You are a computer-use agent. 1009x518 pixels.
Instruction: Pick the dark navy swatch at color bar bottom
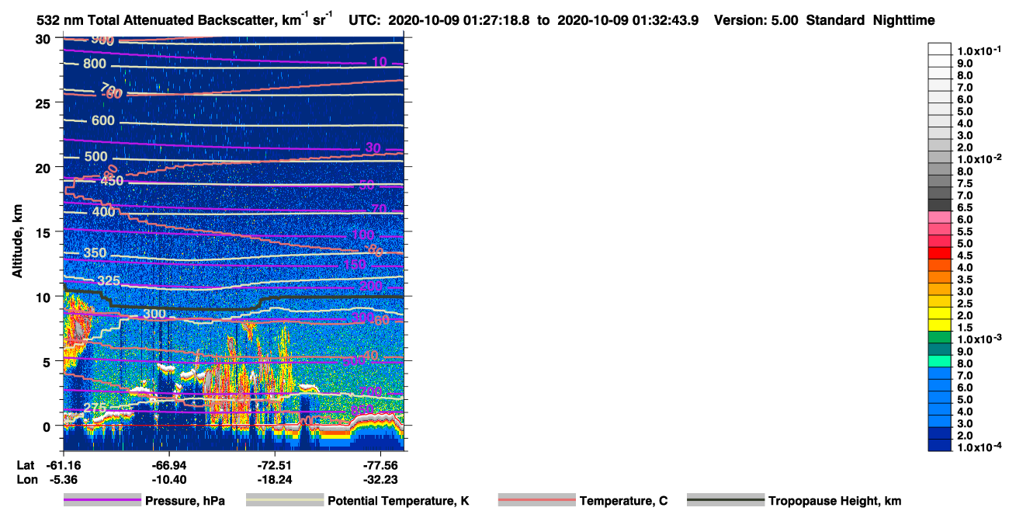tap(939, 444)
